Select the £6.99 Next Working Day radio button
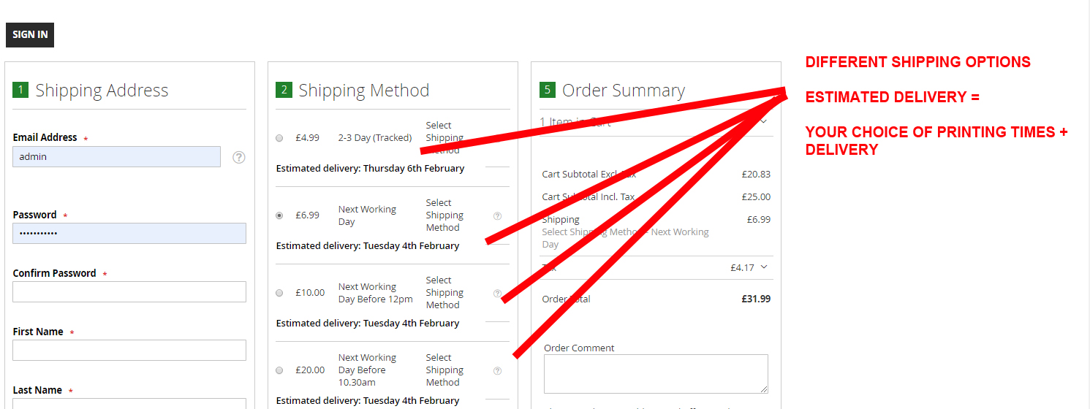The width and height of the screenshot is (1090, 409). pos(279,215)
